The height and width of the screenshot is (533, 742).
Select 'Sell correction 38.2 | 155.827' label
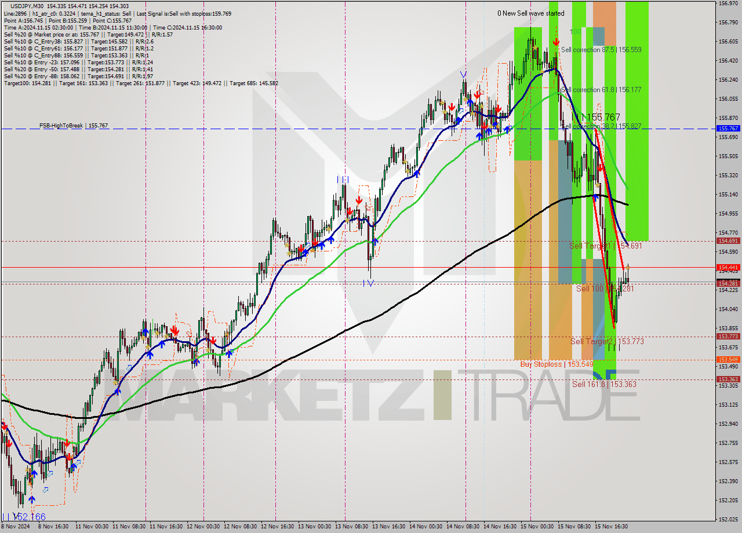pos(602,126)
